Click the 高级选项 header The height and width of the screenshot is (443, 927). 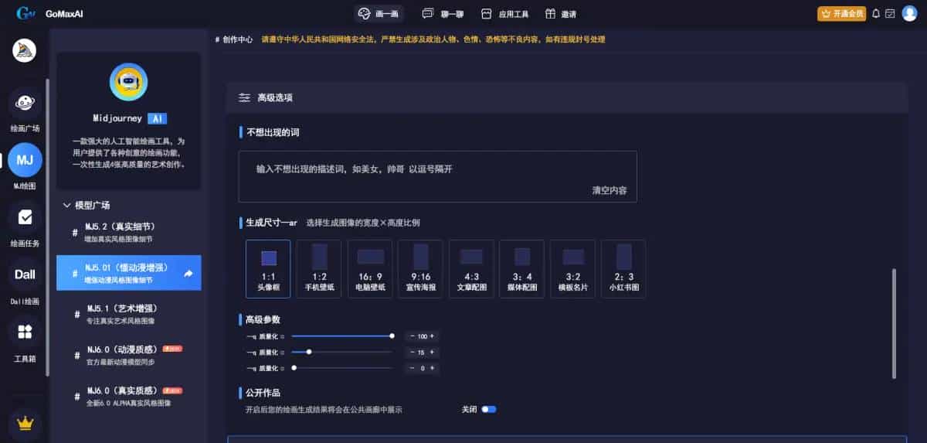point(566,97)
